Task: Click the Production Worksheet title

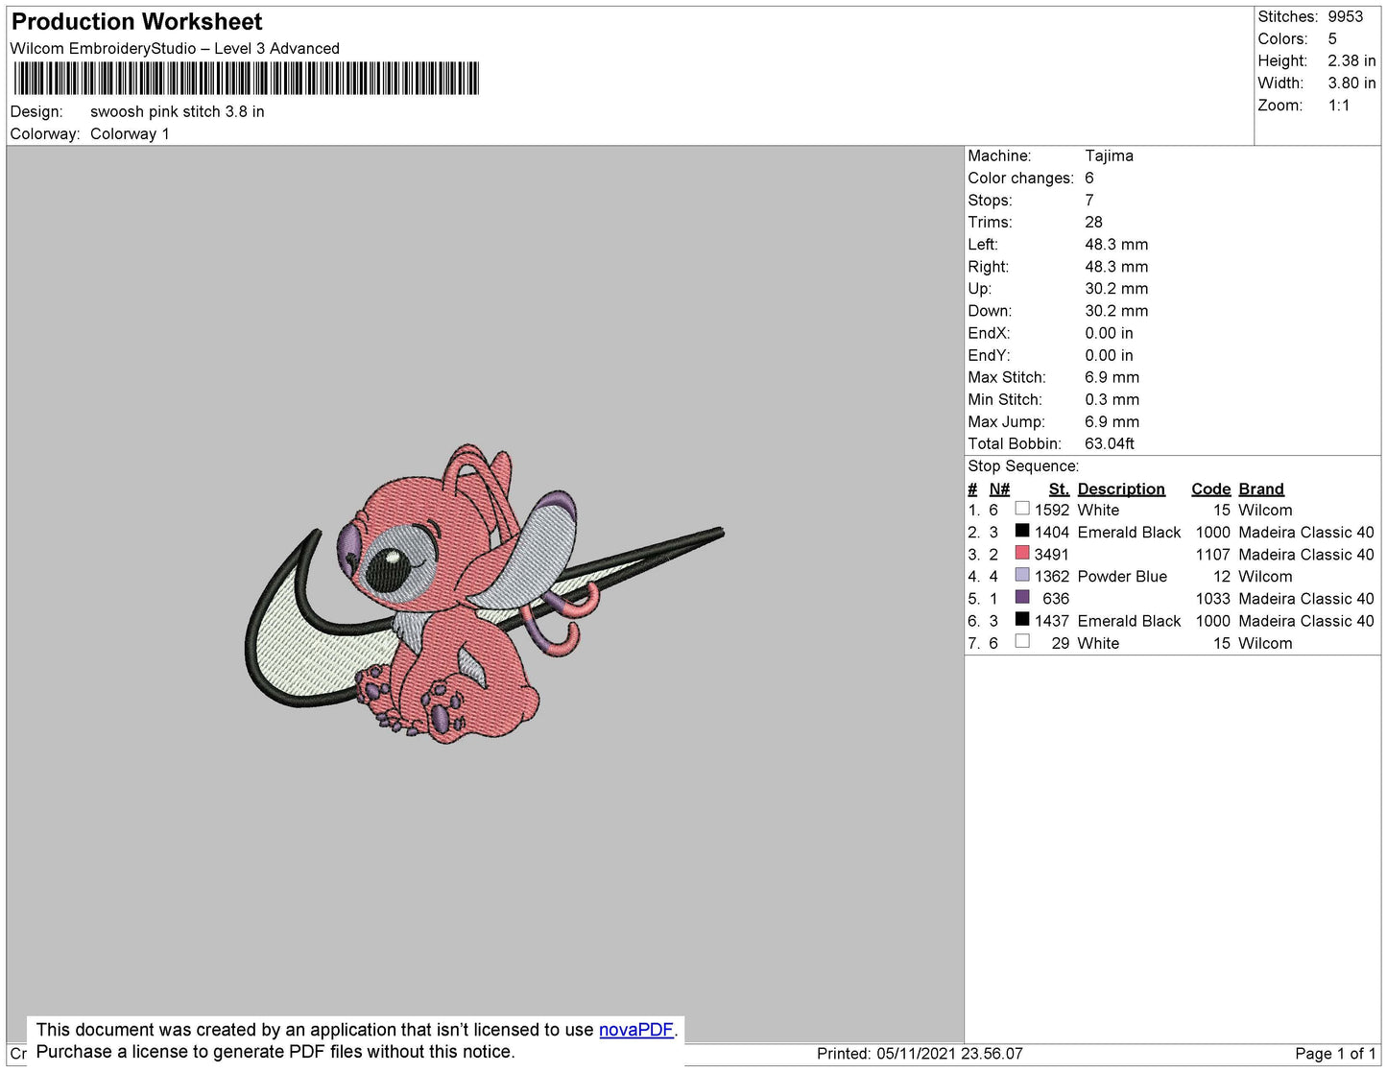Action: (x=136, y=22)
